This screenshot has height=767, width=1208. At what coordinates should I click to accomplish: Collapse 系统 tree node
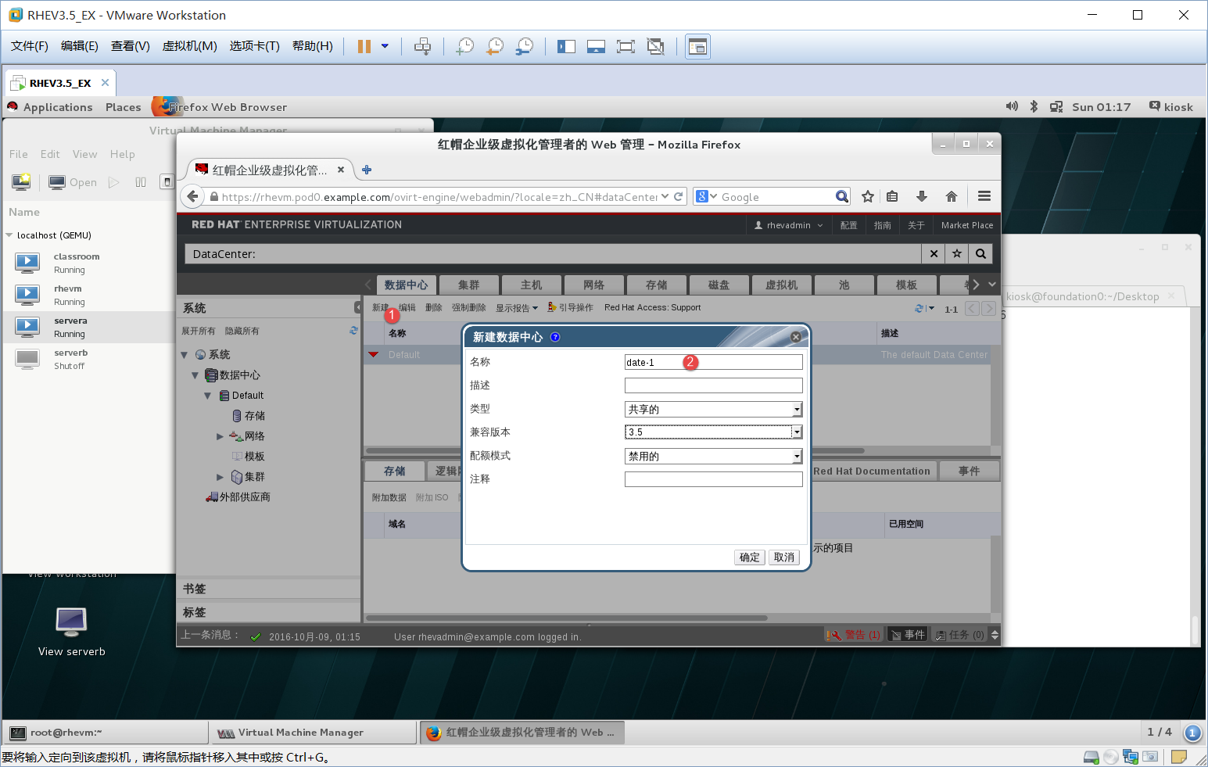coord(185,355)
